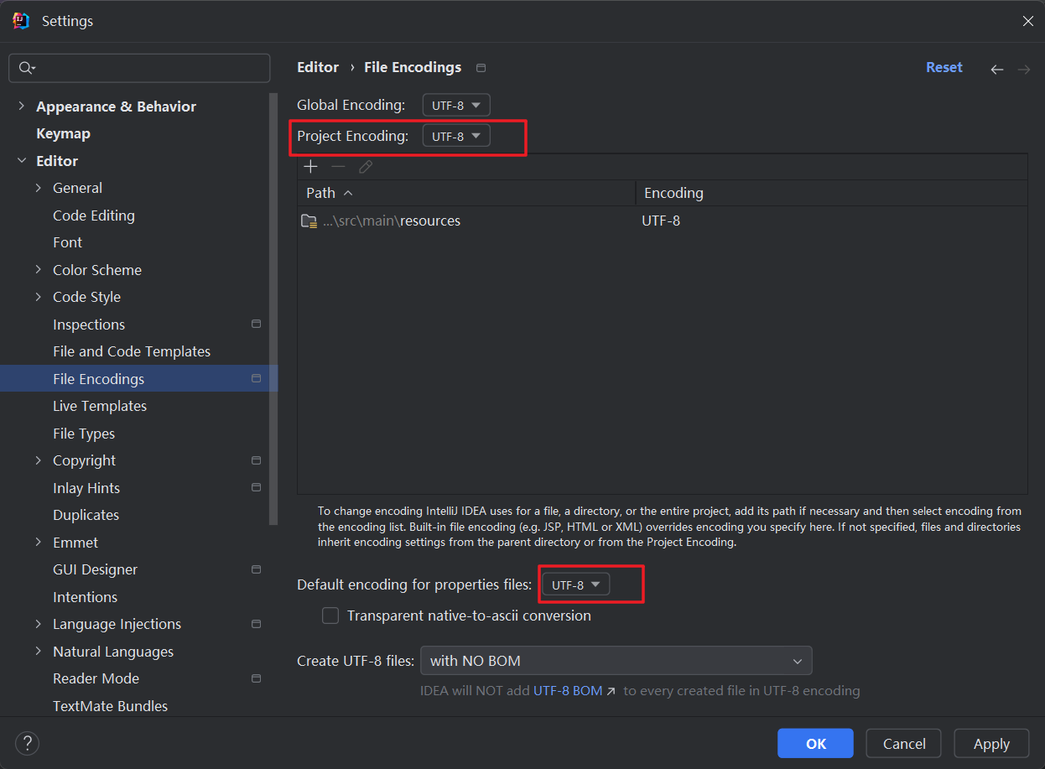Select Live Templates in settings tree
The width and height of the screenshot is (1045, 769).
coord(100,406)
